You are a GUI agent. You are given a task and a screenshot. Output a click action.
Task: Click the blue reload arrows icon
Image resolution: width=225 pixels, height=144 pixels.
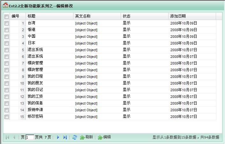(75, 137)
